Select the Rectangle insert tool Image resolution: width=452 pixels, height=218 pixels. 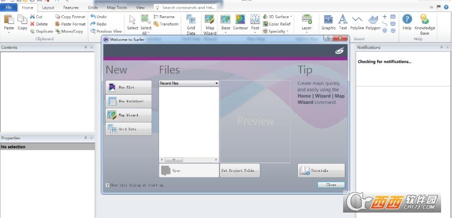click(393, 17)
